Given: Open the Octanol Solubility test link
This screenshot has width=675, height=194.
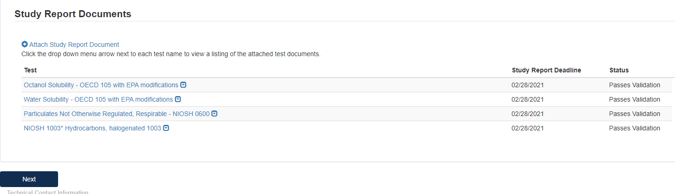Looking at the screenshot, I should [x=101, y=85].
